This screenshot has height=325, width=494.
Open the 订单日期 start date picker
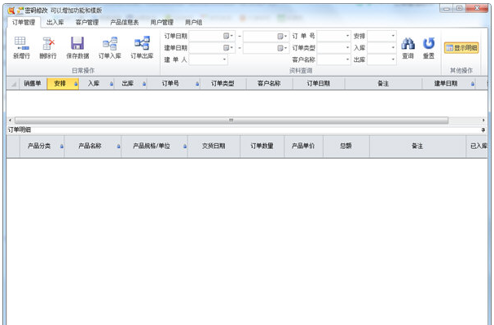click(x=228, y=36)
